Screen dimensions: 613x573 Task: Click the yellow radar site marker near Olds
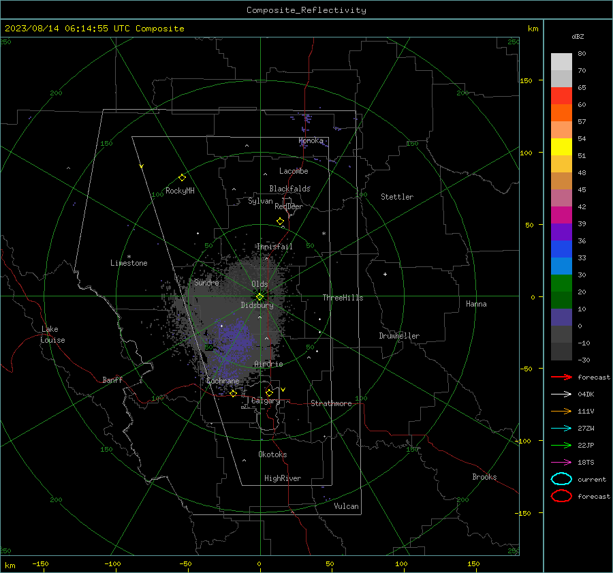(260, 296)
